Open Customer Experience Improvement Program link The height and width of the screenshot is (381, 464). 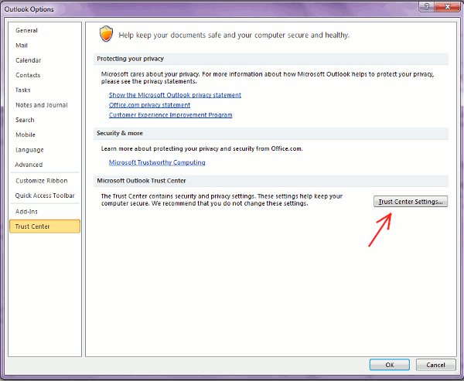pyautogui.click(x=170, y=115)
